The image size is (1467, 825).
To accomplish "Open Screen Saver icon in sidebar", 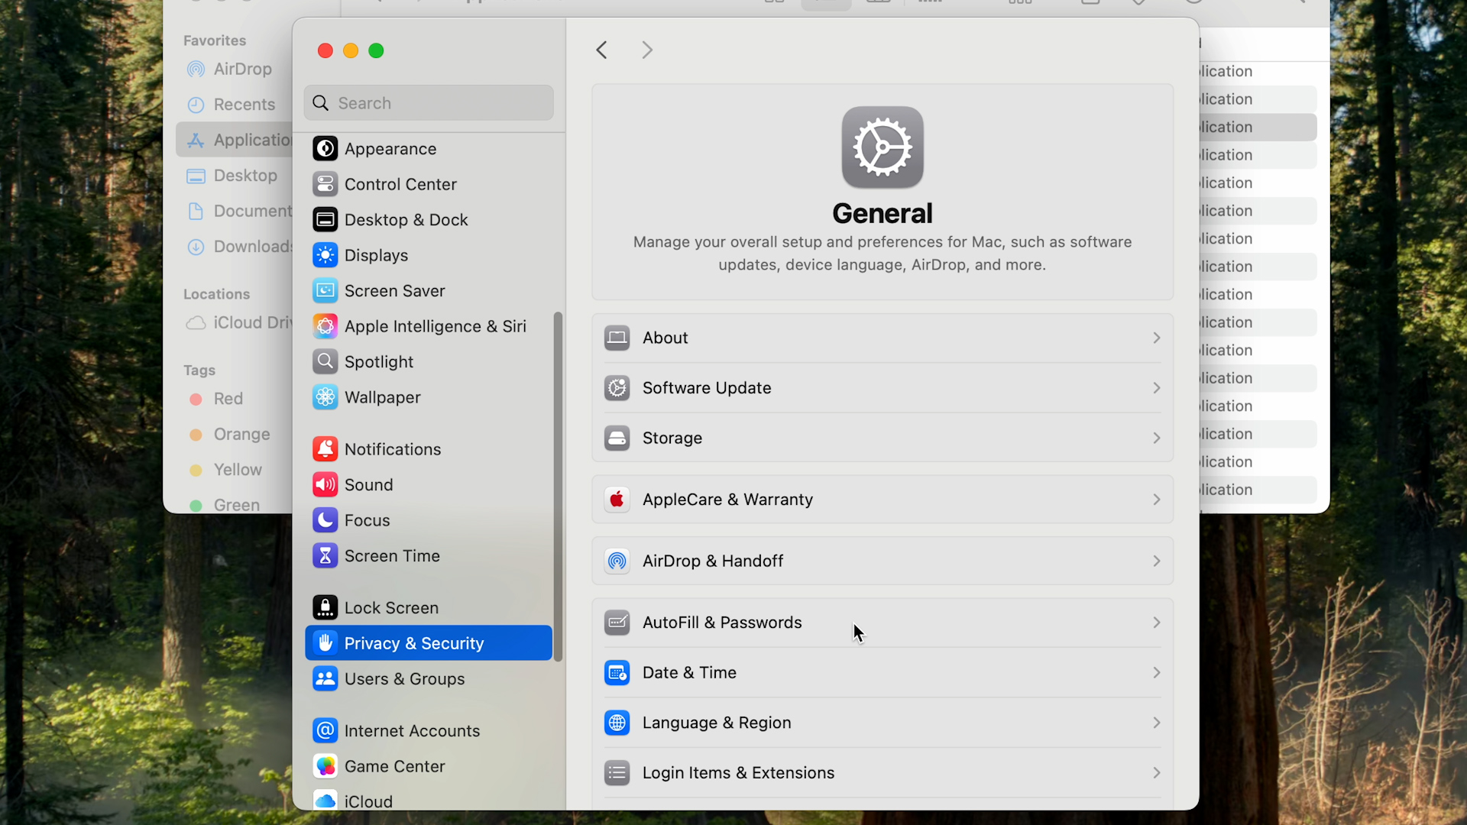I will tap(325, 291).
